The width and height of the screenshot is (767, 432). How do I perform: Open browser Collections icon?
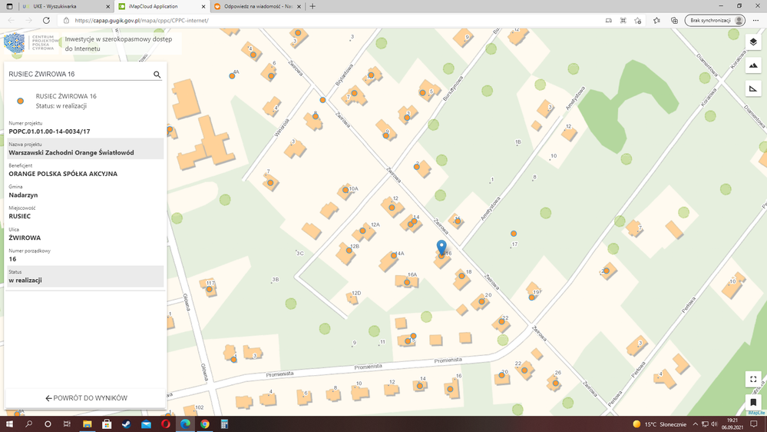[674, 21]
